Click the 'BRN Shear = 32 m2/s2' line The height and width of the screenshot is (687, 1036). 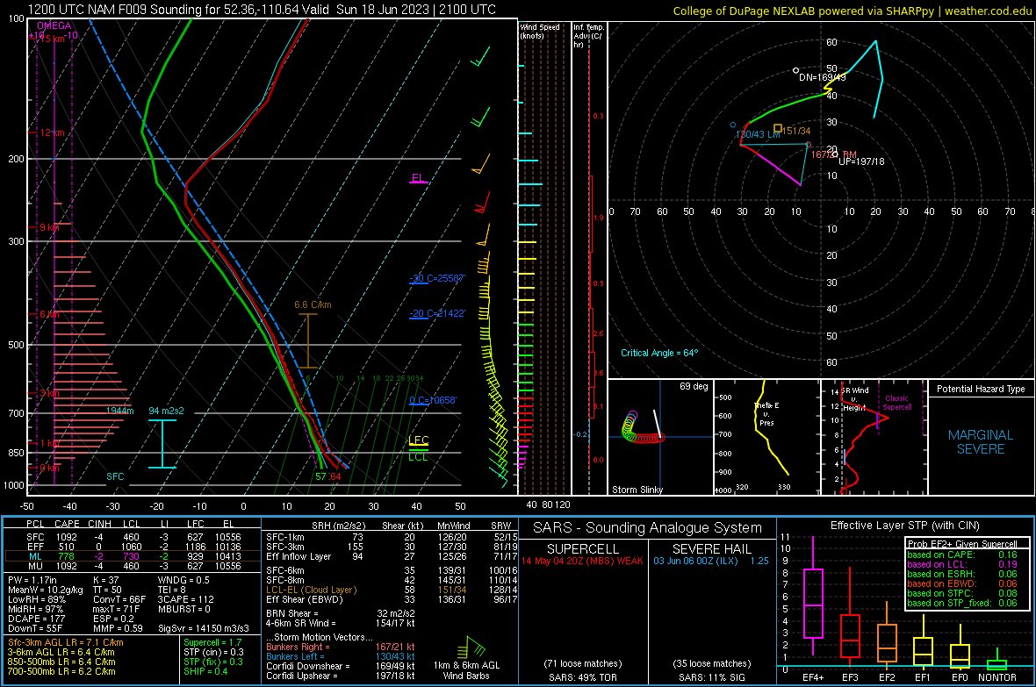tap(341, 613)
